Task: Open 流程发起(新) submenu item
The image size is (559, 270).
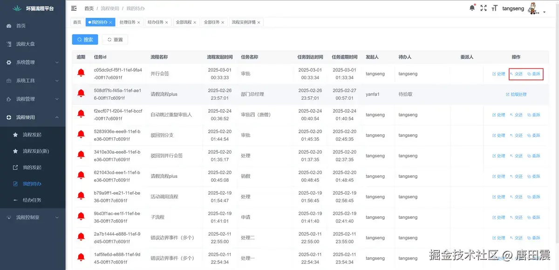Action: pyautogui.click(x=33, y=151)
